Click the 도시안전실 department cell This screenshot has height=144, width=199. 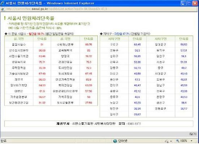(x=65, y=68)
